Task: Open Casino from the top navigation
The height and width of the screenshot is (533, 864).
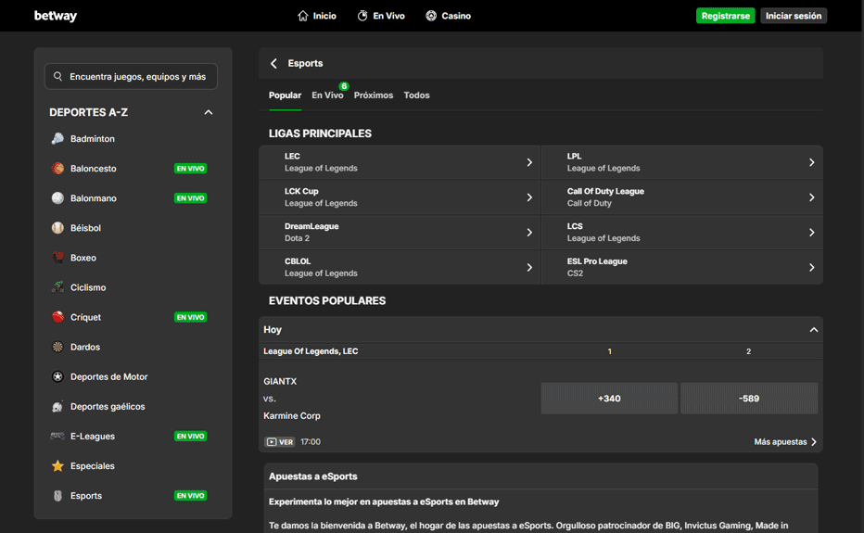Action: pyautogui.click(x=448, y=16)
